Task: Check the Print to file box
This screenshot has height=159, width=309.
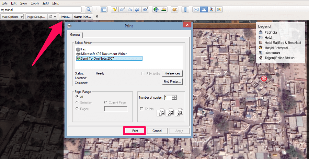Action: [144, 73]
